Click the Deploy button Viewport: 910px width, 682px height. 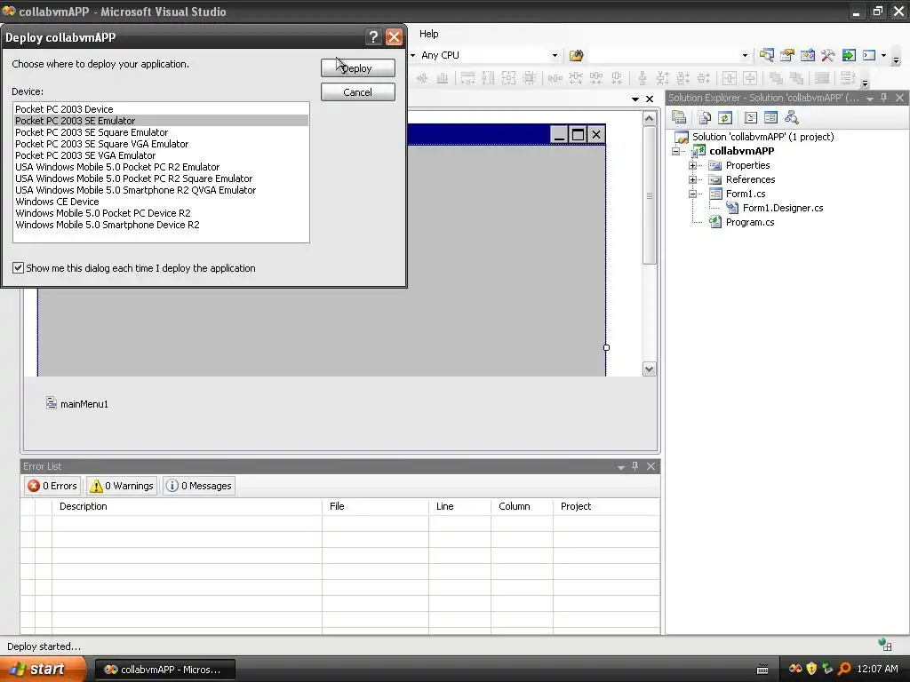(357, 67)
